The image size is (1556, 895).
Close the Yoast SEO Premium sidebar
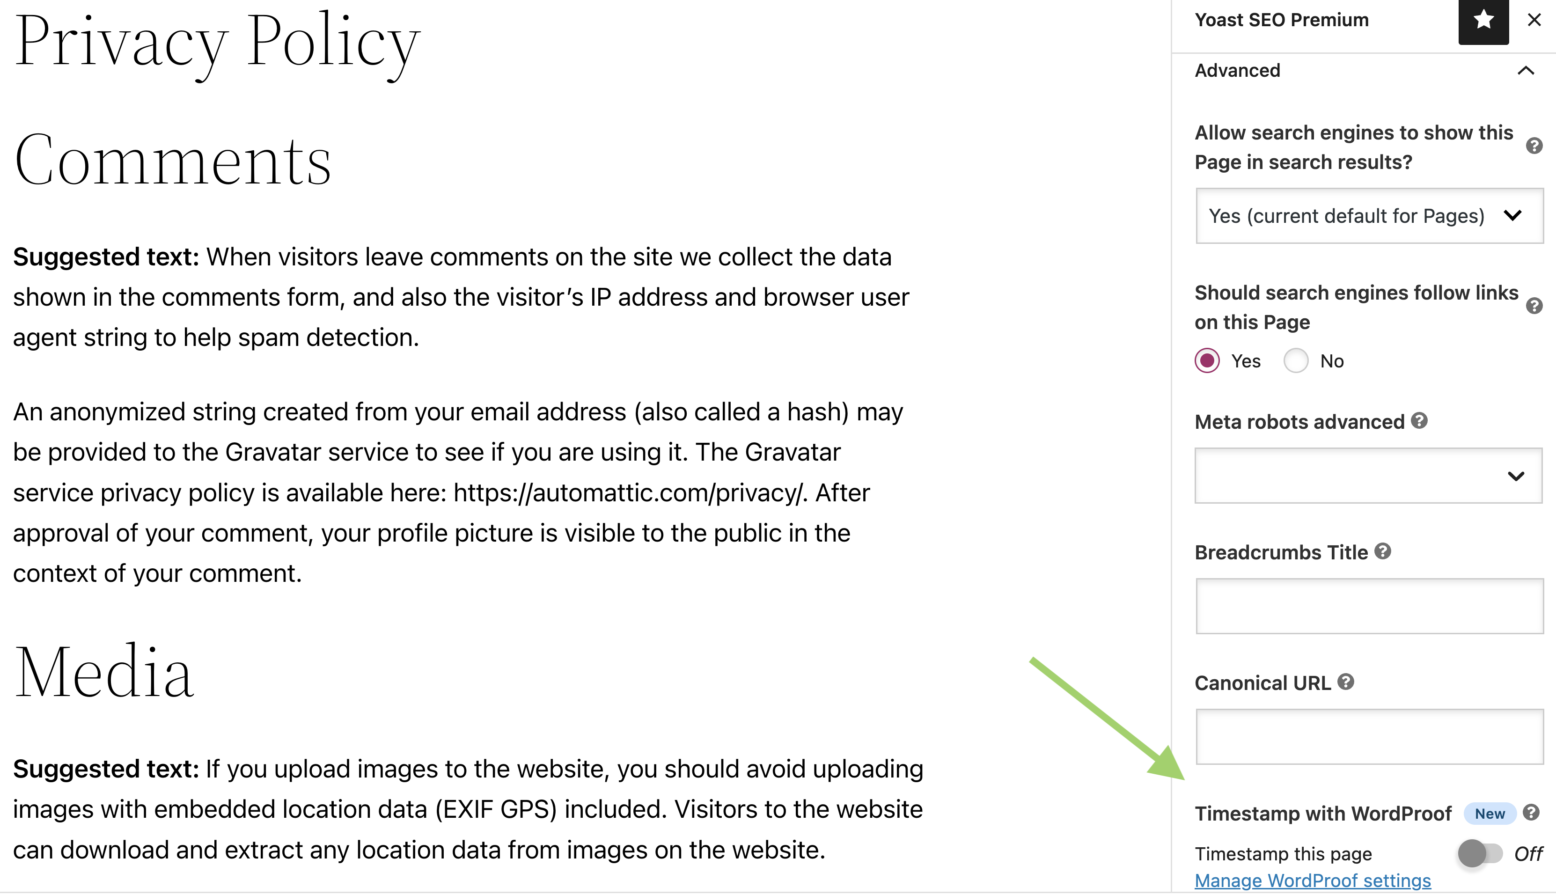[1534, 20]
